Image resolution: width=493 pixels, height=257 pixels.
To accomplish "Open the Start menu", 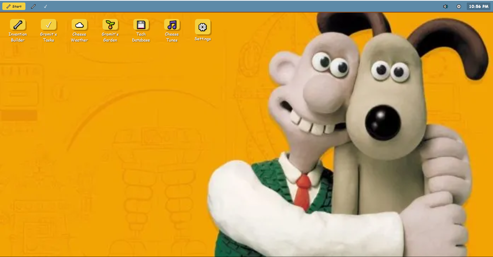I will 14,6.
